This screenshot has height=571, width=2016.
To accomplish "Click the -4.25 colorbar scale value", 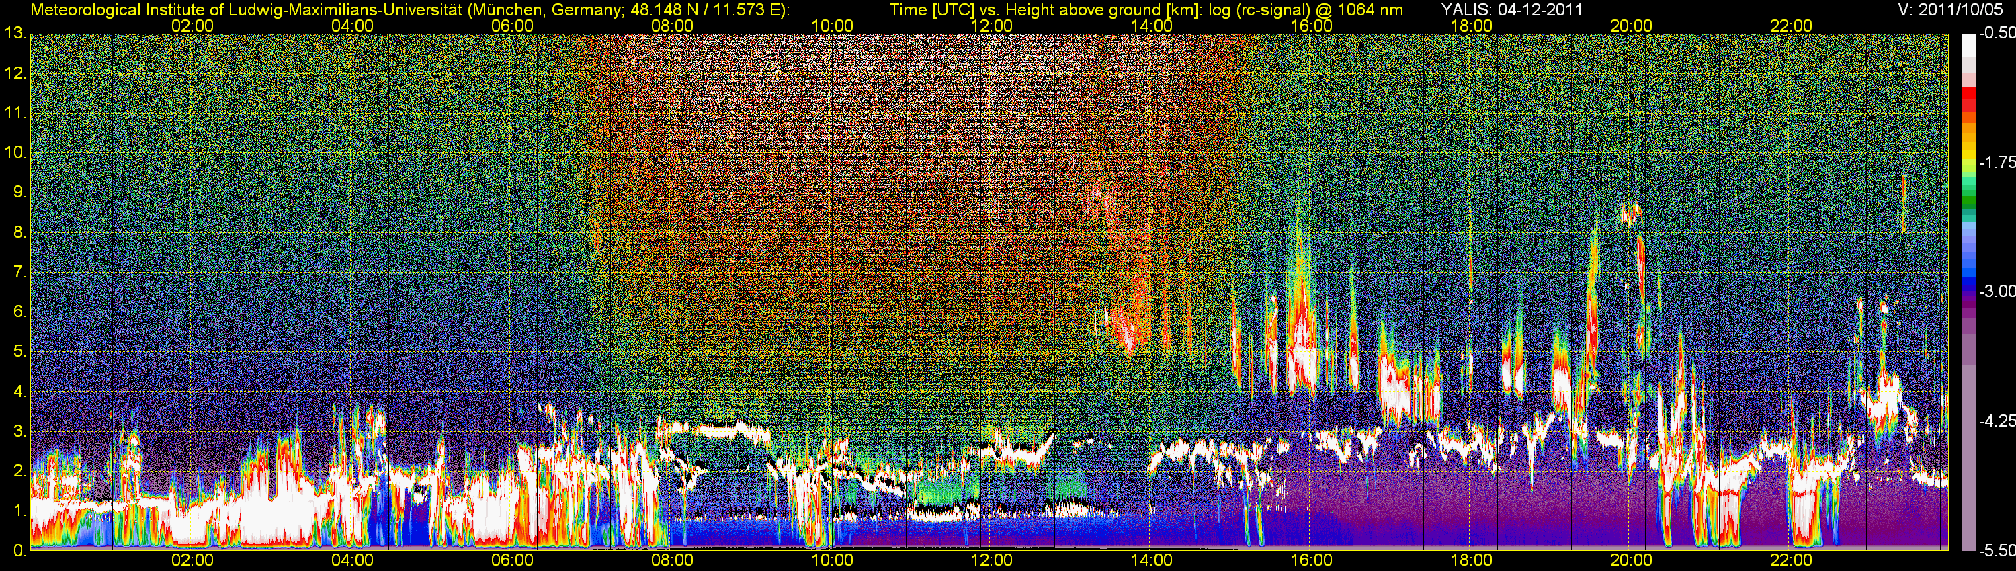I will (x=1997, y=421).
